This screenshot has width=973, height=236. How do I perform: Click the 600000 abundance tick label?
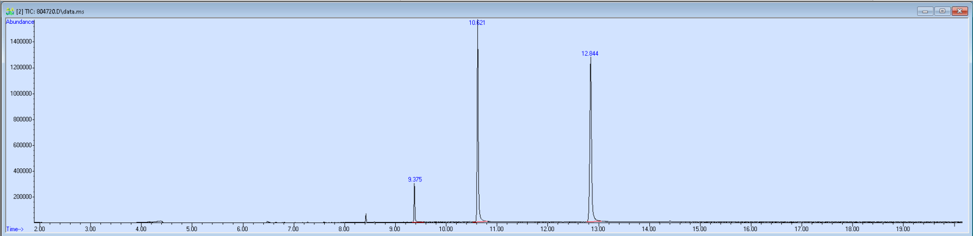22,145
